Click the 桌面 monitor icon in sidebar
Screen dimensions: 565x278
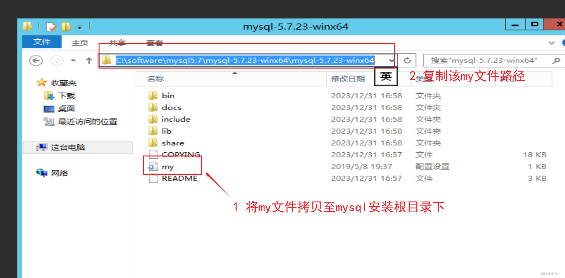[x=49, y=109]
